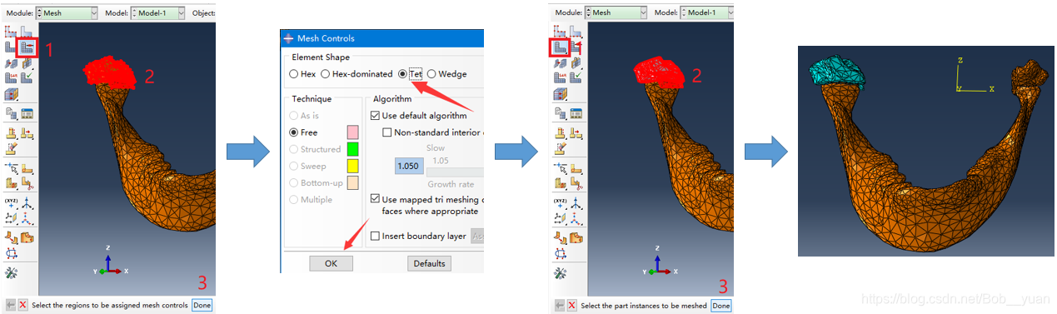Enable Non-standard interior checkbox
This screenshot has height=314, width=1057.
click(386, 132)
